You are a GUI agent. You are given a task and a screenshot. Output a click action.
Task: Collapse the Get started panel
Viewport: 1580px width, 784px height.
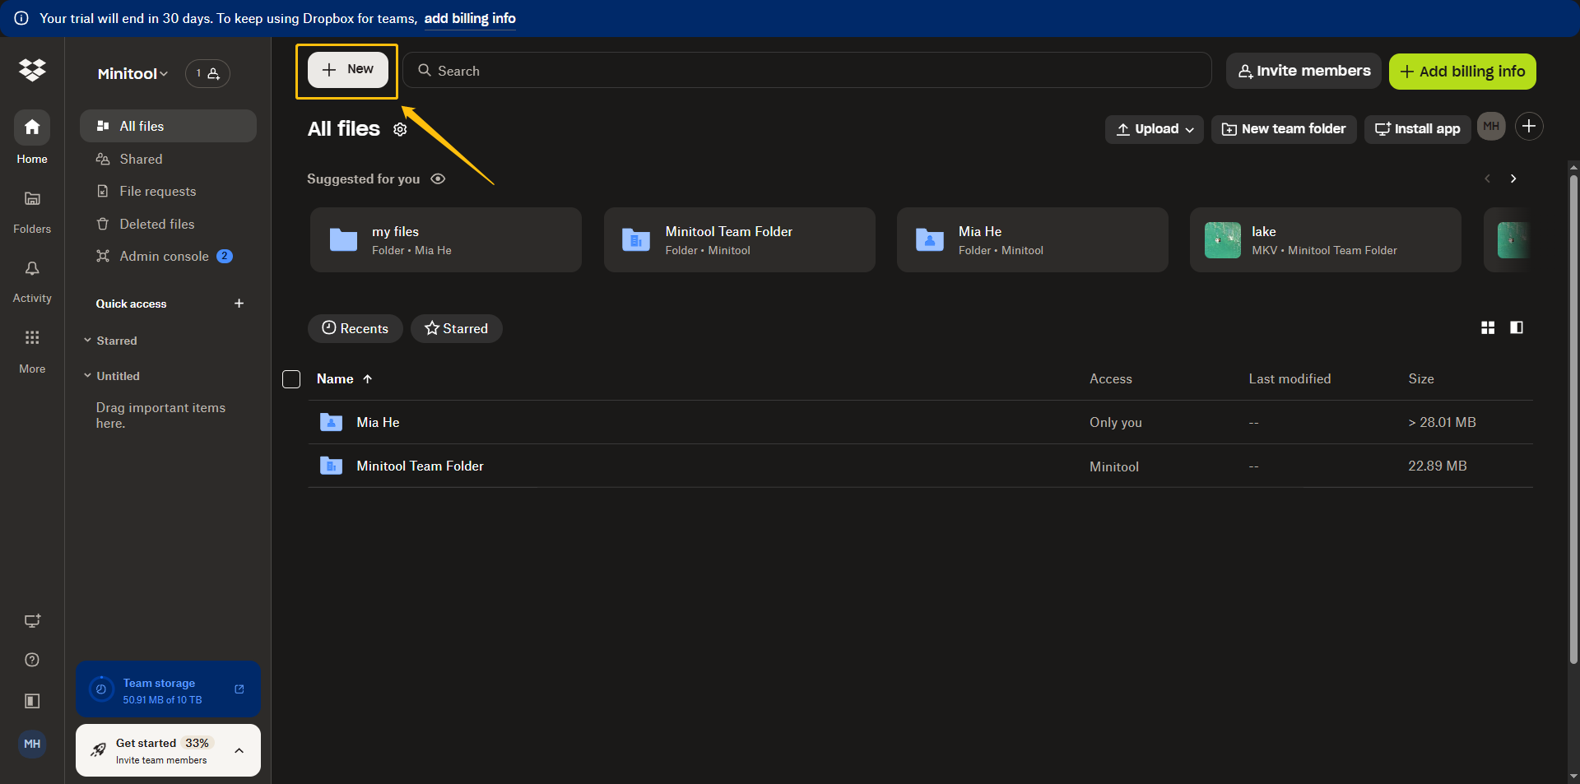tap(239, 750)
